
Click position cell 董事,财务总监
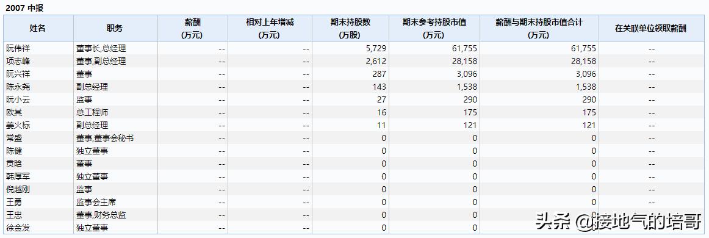click(101, 215)
